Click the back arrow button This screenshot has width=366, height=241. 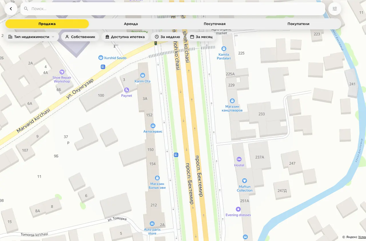11,9
